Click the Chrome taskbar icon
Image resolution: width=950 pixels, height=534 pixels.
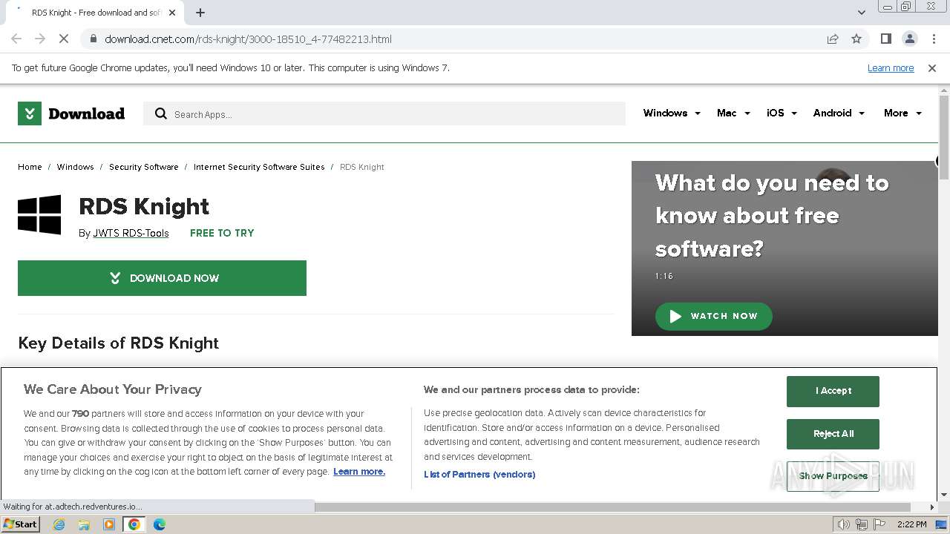tap(134, 524)
